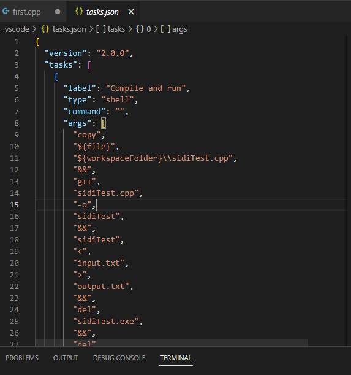Click the "Compile and run" string
The height and width of the screenshot is (375, 351).
[x=146, y=88]
